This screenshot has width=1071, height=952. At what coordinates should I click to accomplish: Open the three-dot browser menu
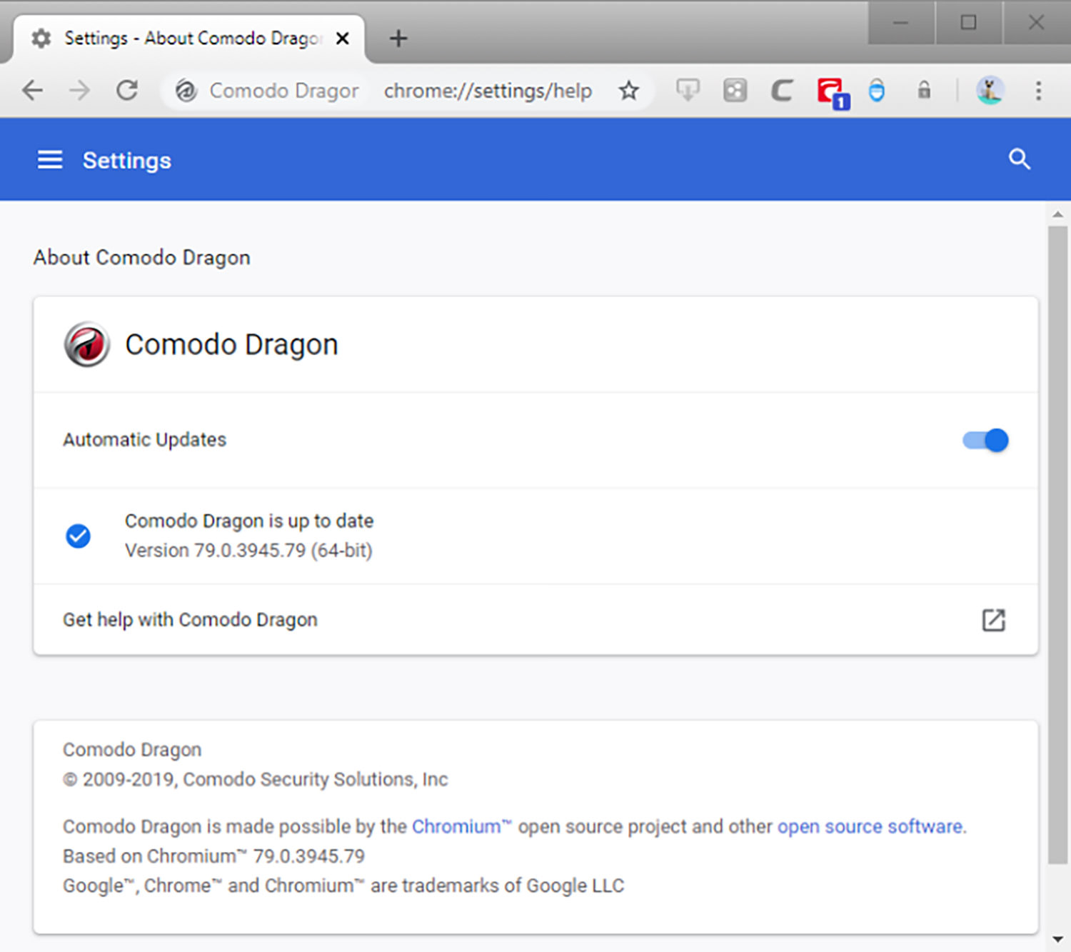point(1038,91)
